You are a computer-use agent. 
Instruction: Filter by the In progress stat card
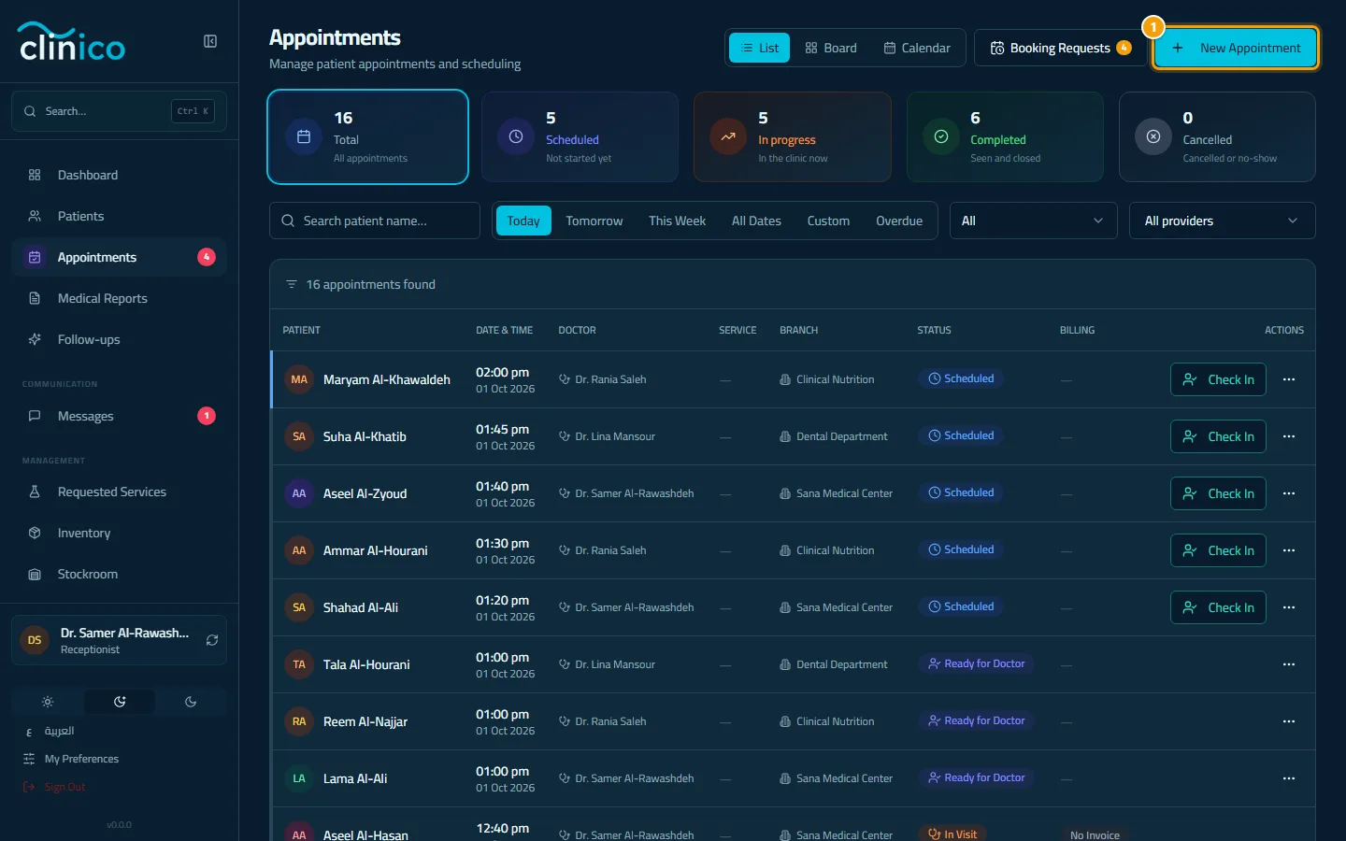pyautogui.click(x=793, y=136)
